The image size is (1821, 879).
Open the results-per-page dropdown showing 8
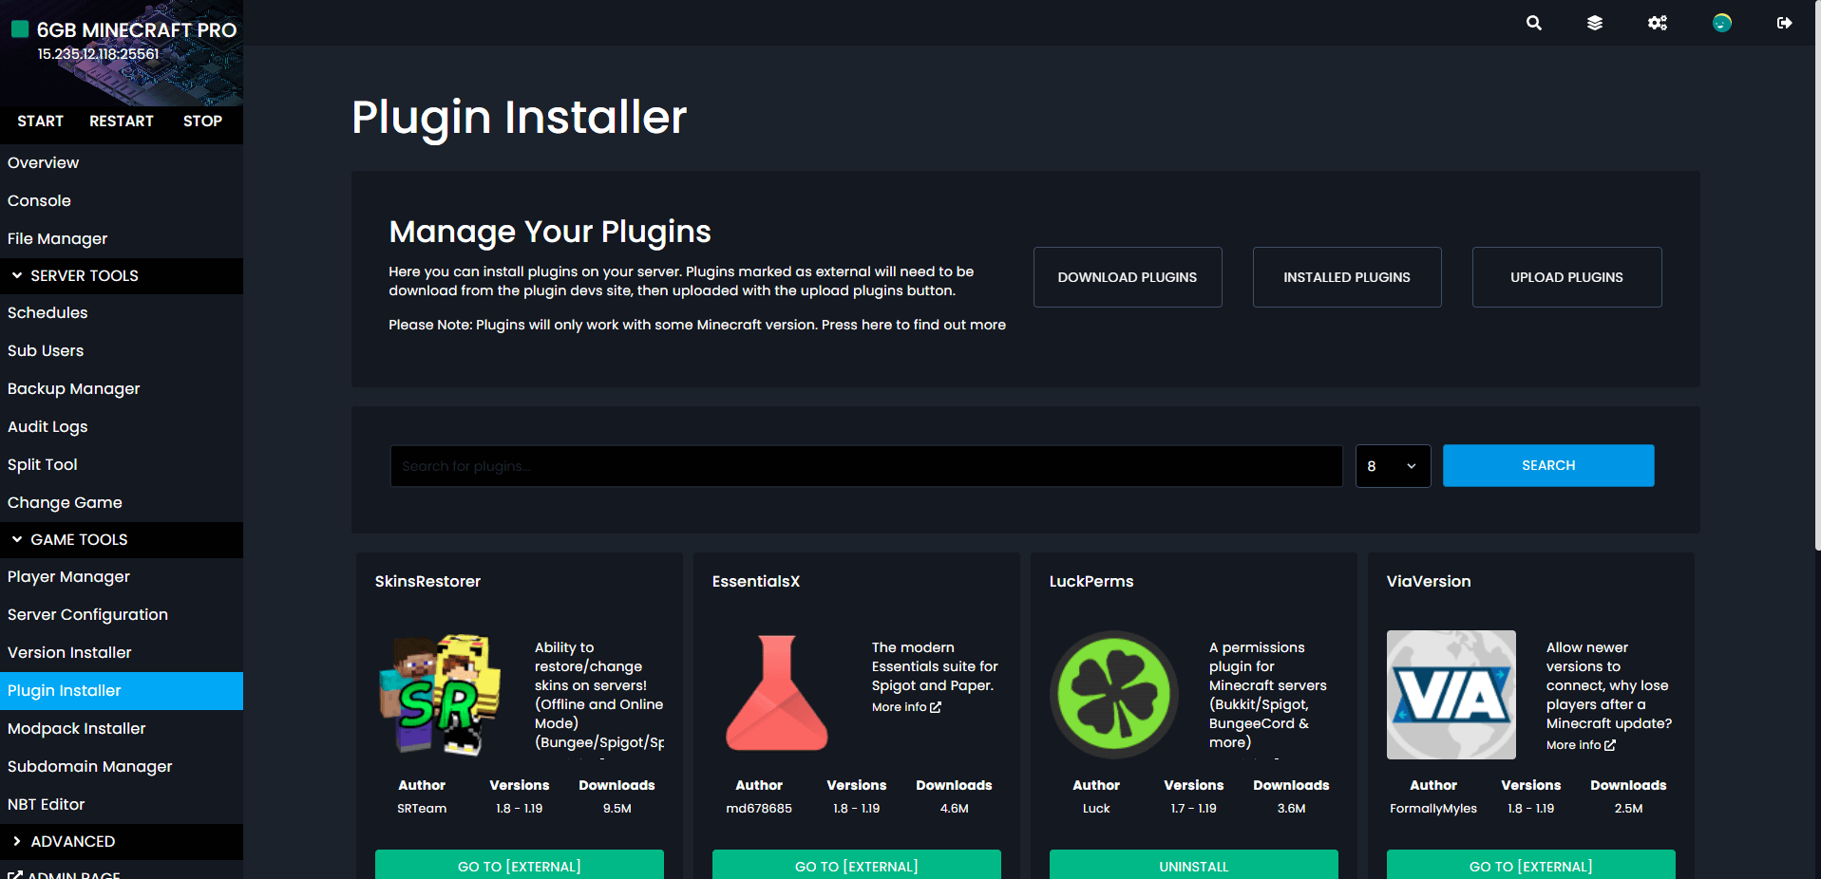click(x=1393, y=466)
